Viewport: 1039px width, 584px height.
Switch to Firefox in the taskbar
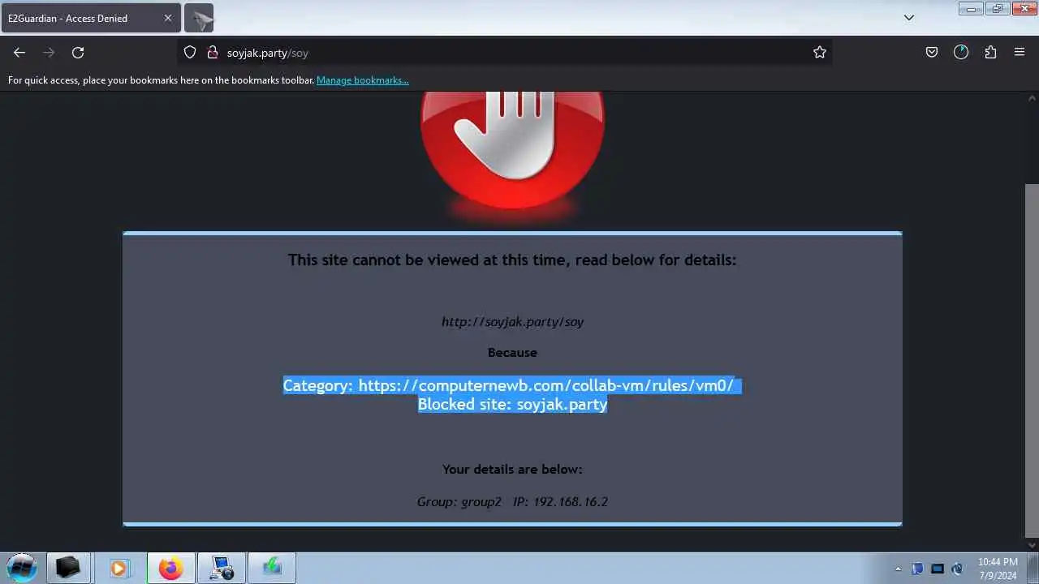(x=170, y=568)
